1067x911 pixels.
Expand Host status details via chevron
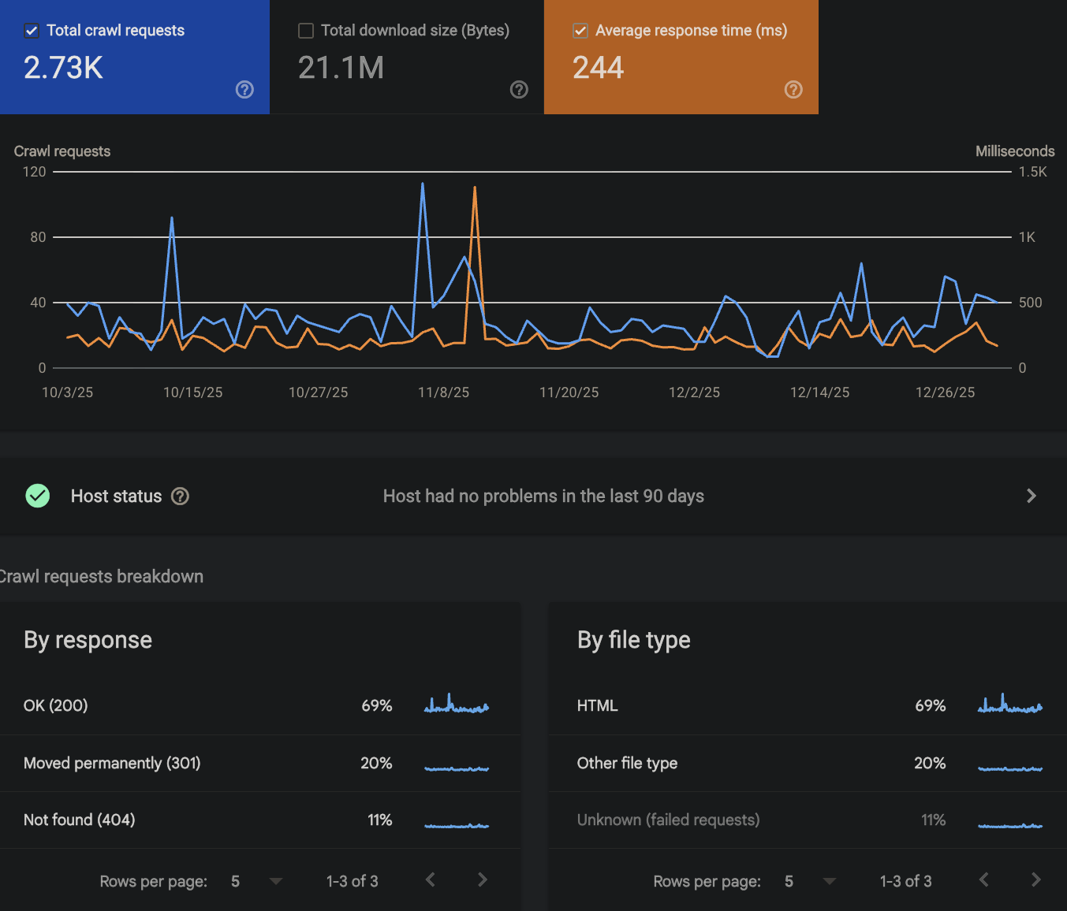point(1032,496)
